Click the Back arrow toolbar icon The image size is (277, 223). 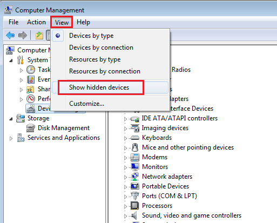tap(10, 35)
